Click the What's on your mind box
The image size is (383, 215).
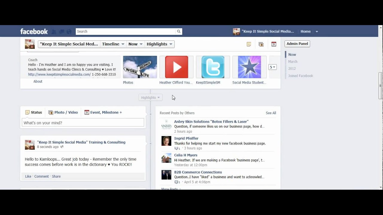[83, 123]
